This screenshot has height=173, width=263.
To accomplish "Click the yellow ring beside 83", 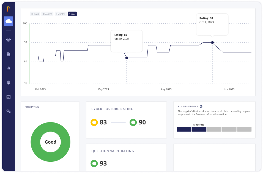I will tap(94, 122).
